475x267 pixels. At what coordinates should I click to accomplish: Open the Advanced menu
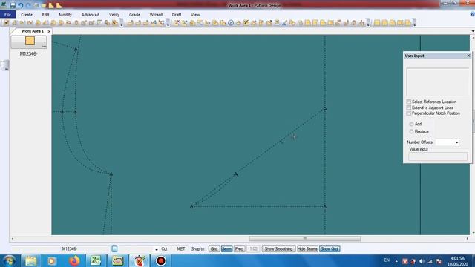click(x=91, y=14)
